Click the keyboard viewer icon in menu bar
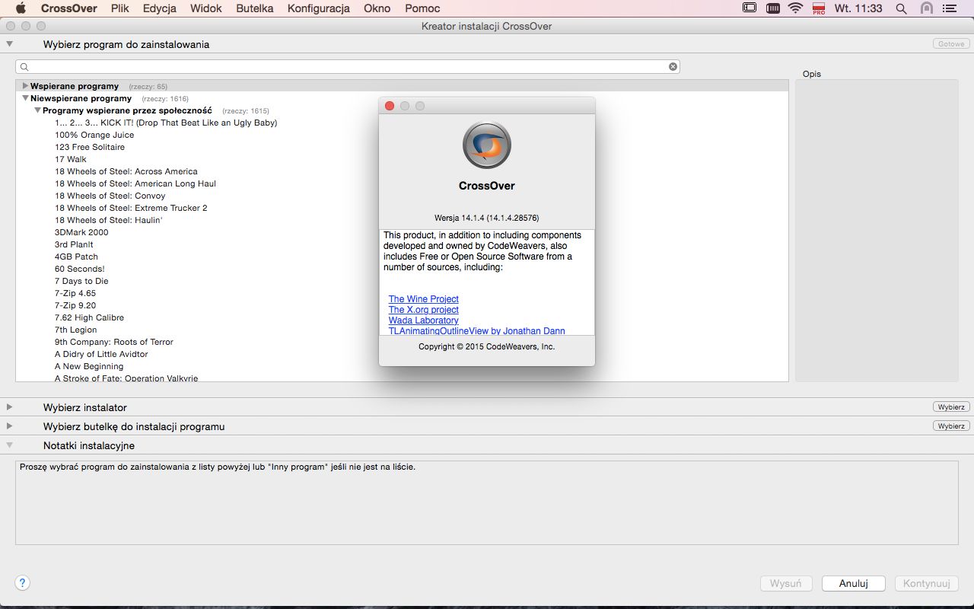974x609 pixels. pyautogui.click(x=773, y=8)
